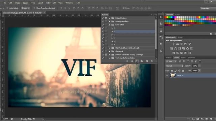Toggle checkmark for instangram effect set
The height and width of the screenshot is (121, 216).
pyautogui.click(x=103, y=22)
